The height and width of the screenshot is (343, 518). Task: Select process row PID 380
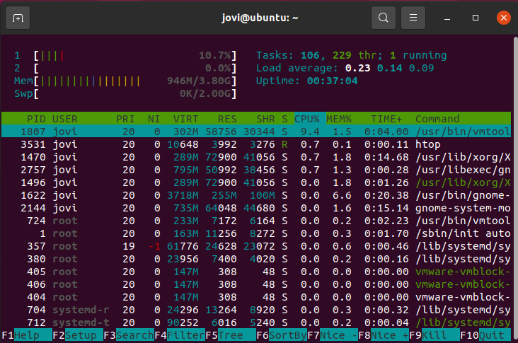point(256,259)
